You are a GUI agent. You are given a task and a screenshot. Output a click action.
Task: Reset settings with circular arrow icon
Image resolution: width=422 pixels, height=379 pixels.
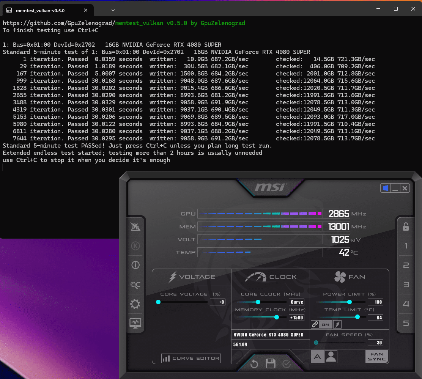254,364
